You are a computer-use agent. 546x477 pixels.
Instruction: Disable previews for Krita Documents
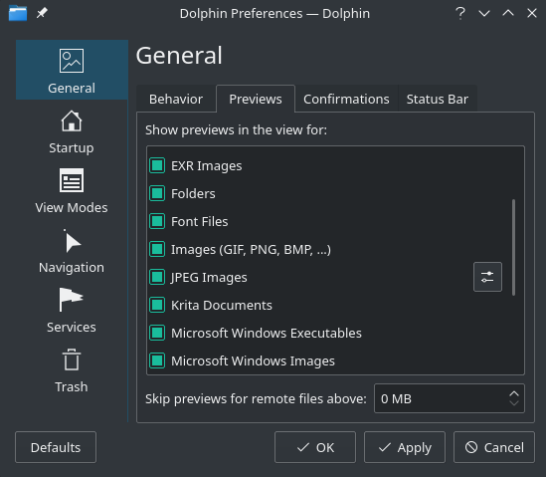[157, 305]
